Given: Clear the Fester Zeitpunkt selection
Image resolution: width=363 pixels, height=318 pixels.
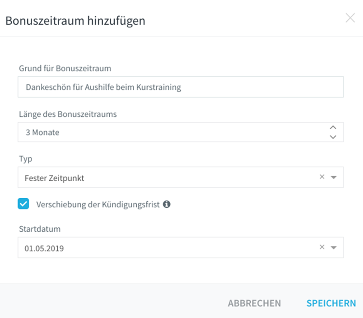Looking at the screenshot, I should [x=322, y=177].
